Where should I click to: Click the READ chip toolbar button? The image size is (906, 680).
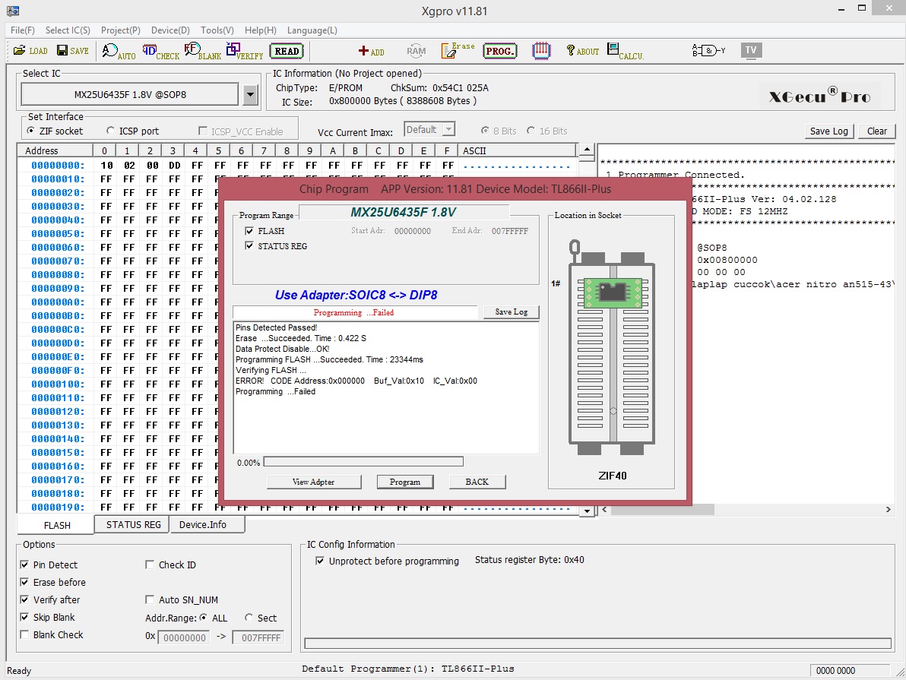coord(287,52)
